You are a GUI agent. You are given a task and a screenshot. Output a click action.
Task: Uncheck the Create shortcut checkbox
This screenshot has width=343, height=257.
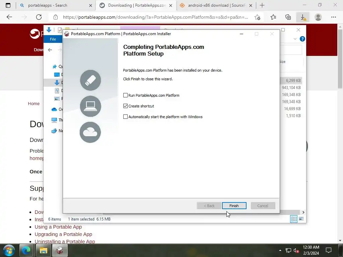(125, 106)
